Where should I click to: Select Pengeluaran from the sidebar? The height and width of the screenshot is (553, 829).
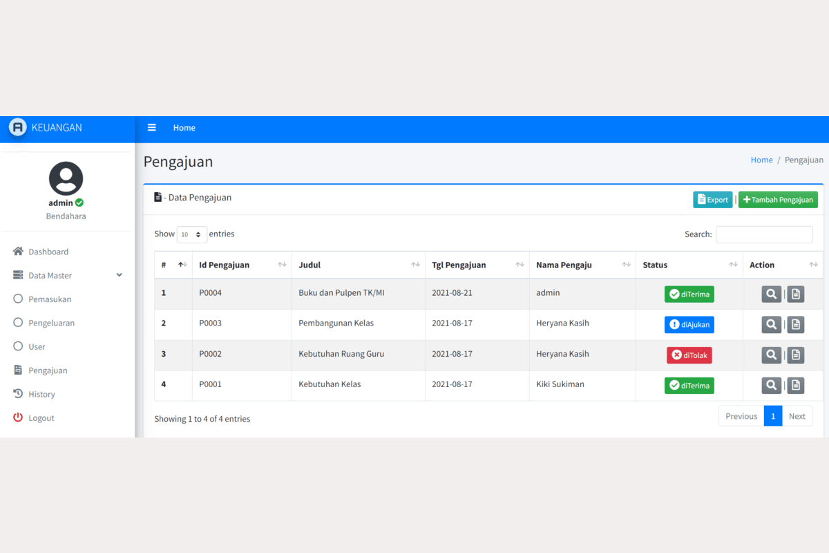coord(51,323)
